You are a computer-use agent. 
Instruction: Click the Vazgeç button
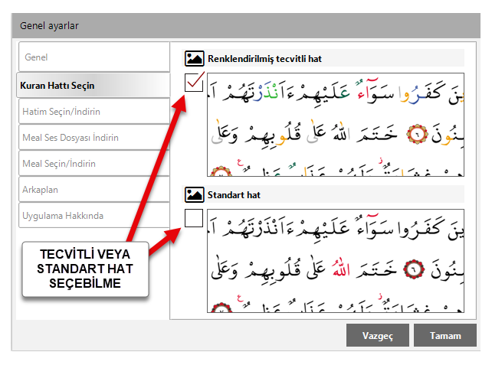378,335
